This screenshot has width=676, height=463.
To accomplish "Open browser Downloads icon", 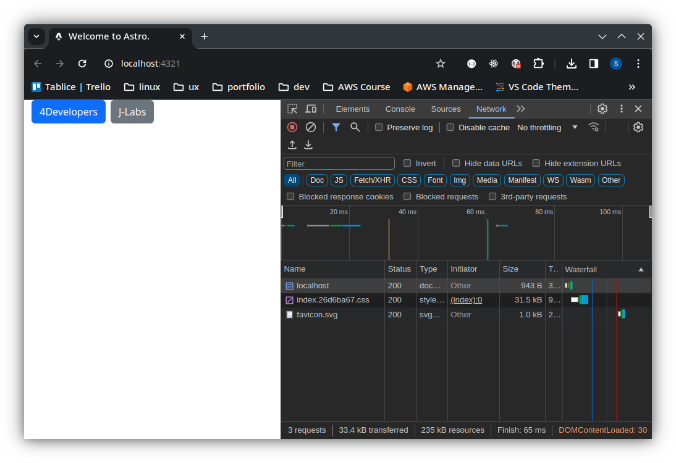I will 571,64.
